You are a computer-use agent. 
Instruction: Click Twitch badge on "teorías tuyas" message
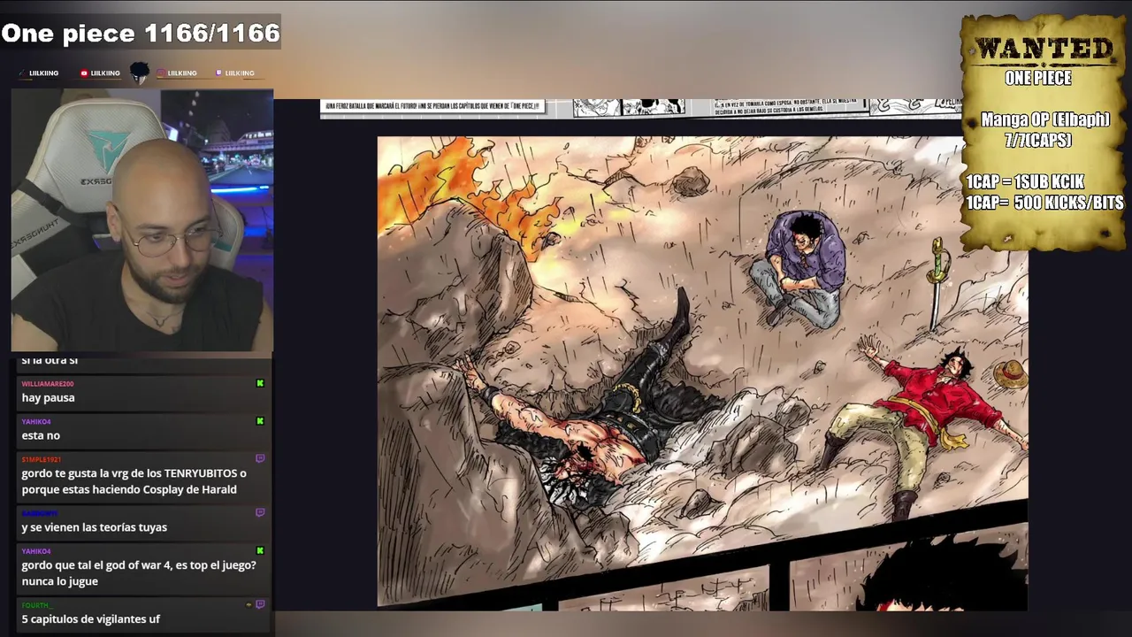260,512
